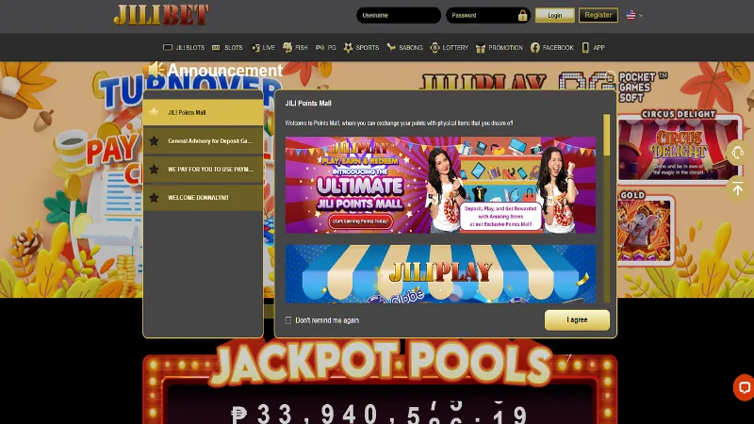754x424 pixels.
Task: Click the announcement popup vertical scrollbar
Action: [x=606, y=137]
